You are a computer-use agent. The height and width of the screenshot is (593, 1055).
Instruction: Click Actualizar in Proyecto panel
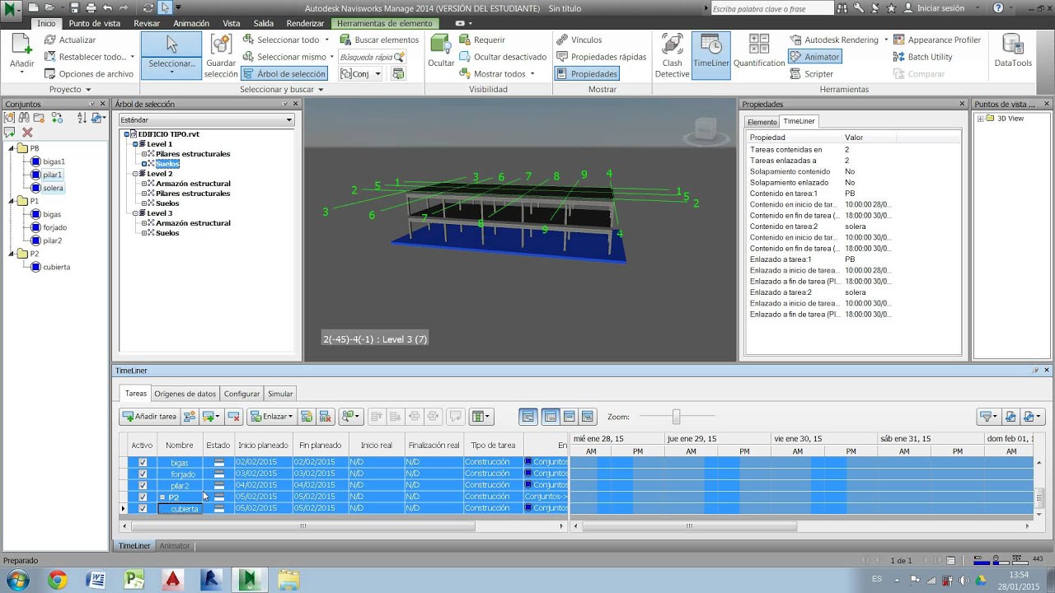click(70, 40)
